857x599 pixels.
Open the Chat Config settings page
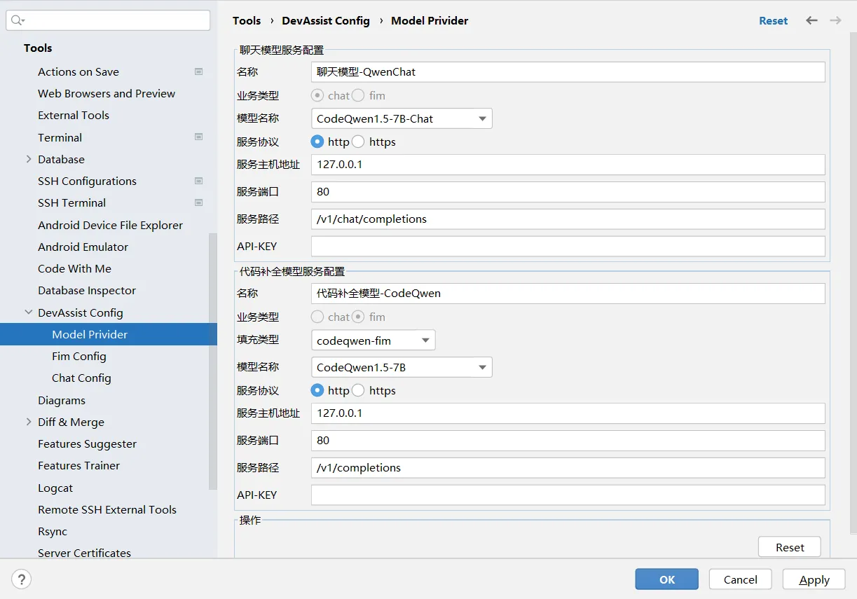click(x=81, y=378)
